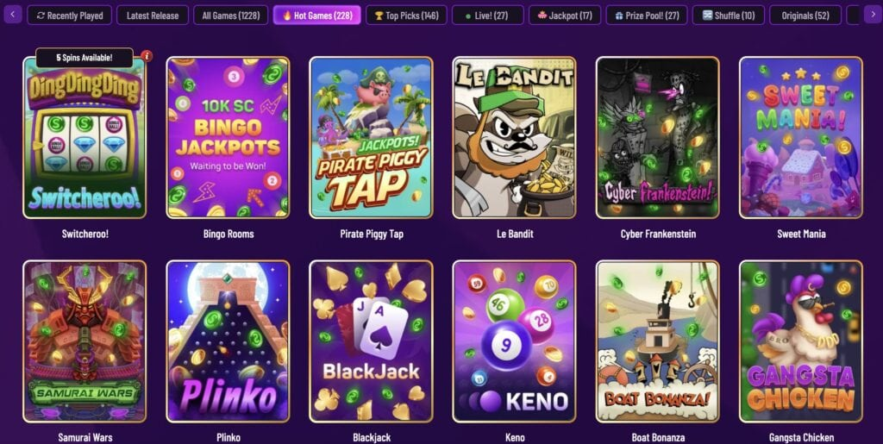Click the red info icon on Switcheroo
Image resolution: width=883 pixels, height=444 pixels.
(x=147, y=56)
